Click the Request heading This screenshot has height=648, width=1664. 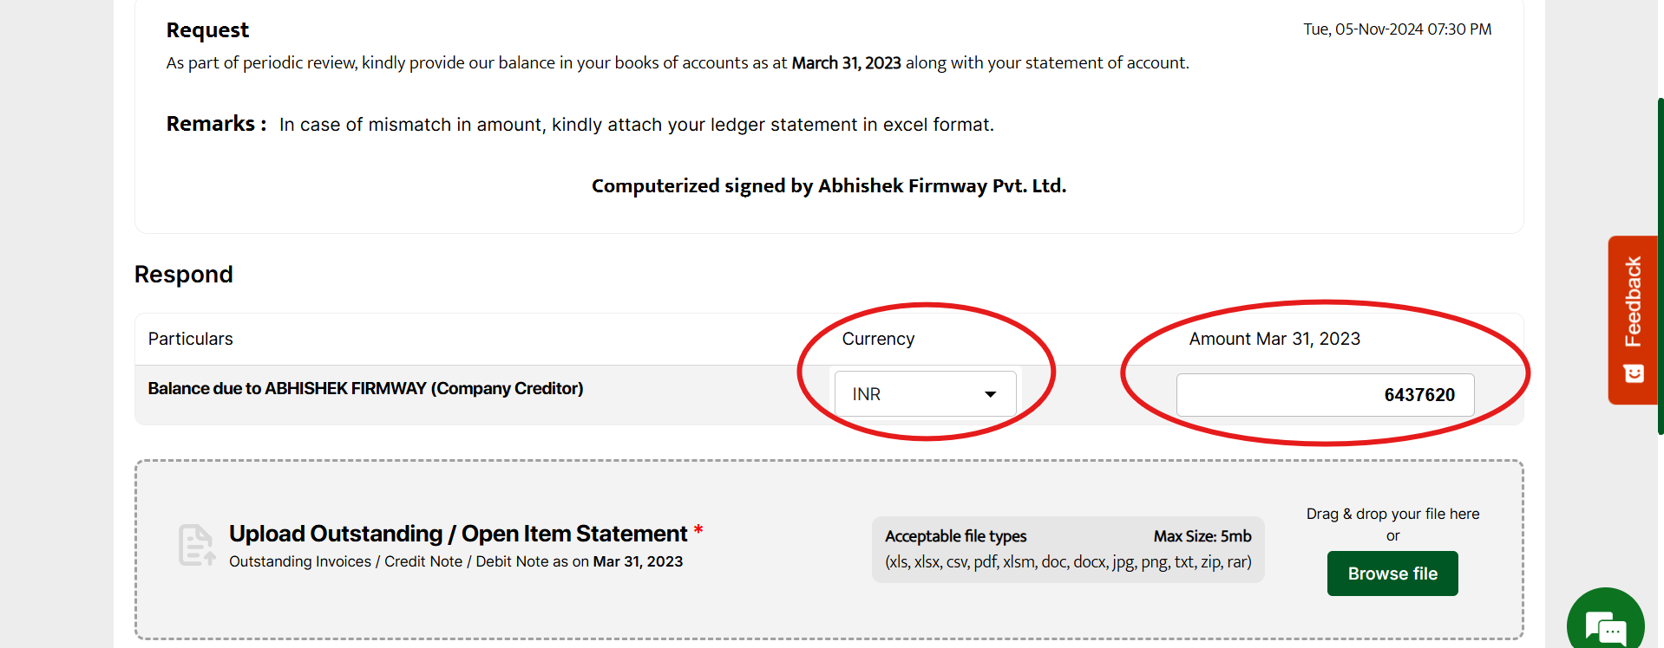point(207,30)
